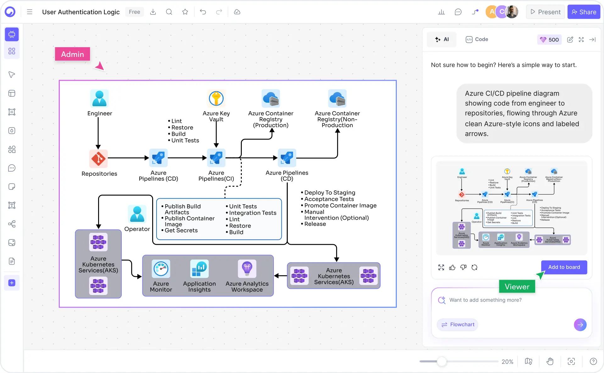Image resolution: width=604 pixels, height=373 pixels.
Task: Click the Share button
Action: (x=584, y=12)
